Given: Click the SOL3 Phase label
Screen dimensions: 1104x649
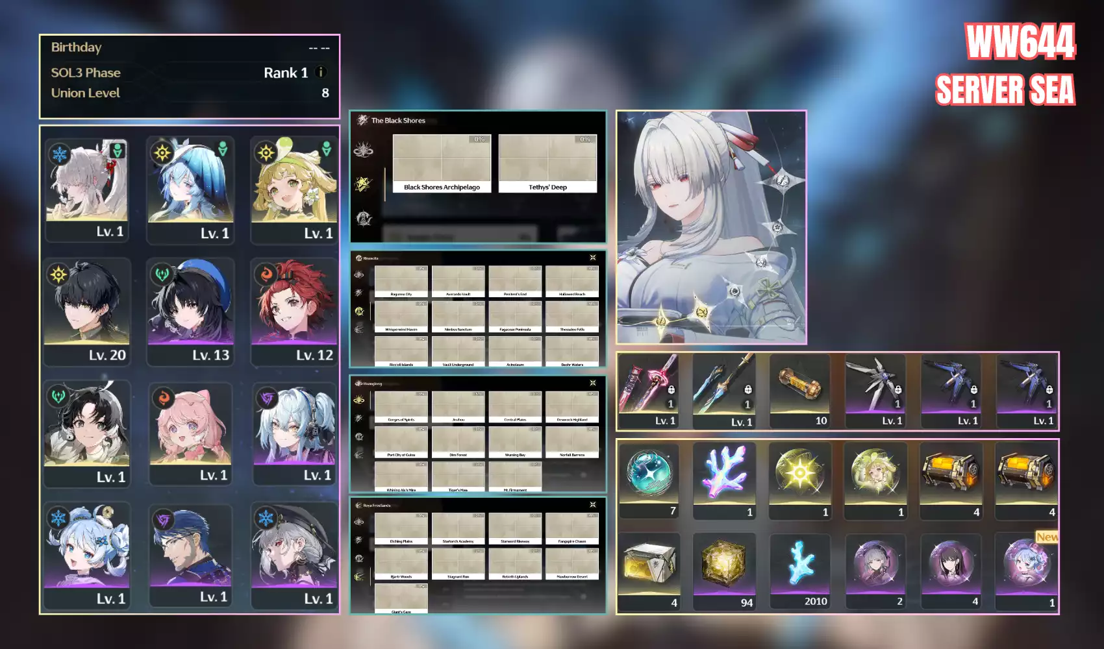Looking at the screenshot, I should (x=86, y=73).
